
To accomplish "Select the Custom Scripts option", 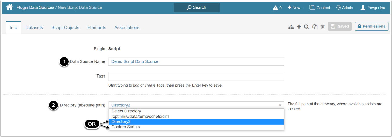I will click(x=126, y=127).
